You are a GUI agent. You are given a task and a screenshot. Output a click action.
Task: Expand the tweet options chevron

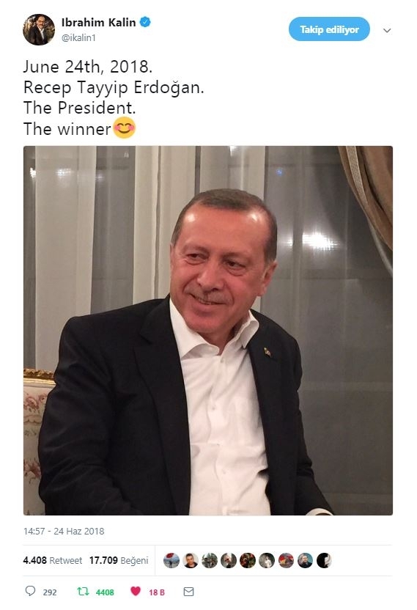(x=387, y=30)
